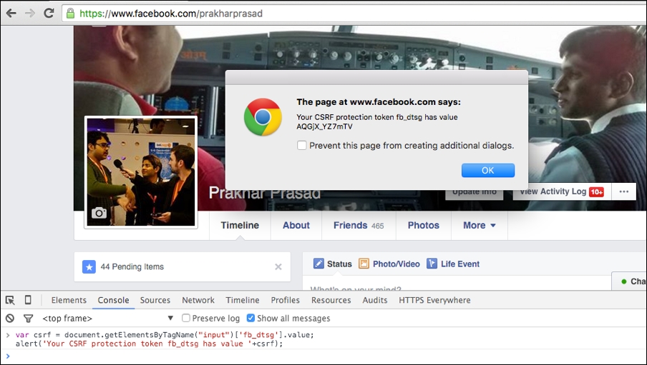Switch to the Sources DevTools tab
Screen dimensions: 647x365
coord(155,300)
